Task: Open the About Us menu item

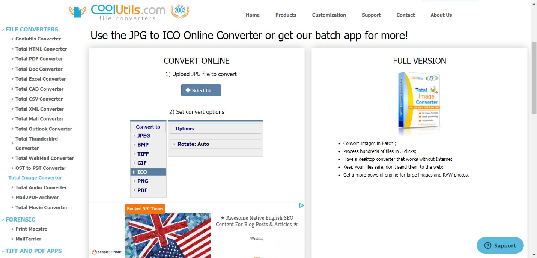Action: coord(441,15)
